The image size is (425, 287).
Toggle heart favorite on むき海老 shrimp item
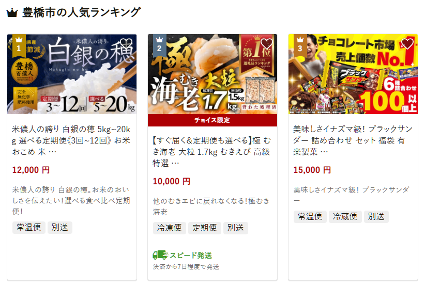(x=266, y=44)
